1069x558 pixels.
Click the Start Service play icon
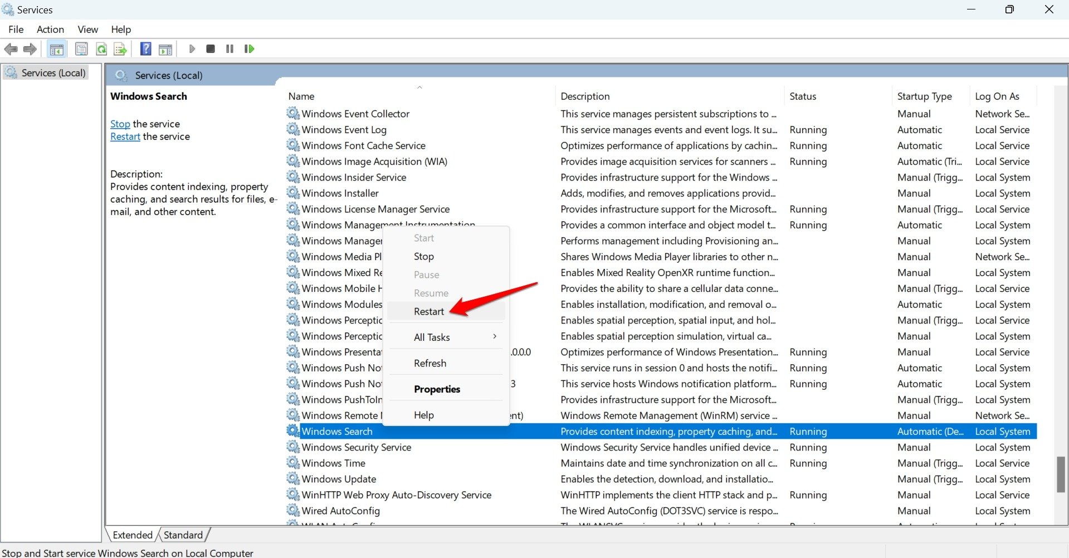click(192, 49)
